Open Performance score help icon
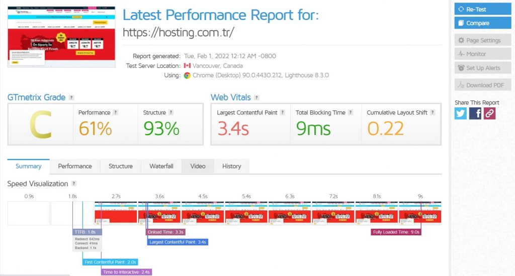Viewport: 515px width, 276px height. (x=115, y=112)
